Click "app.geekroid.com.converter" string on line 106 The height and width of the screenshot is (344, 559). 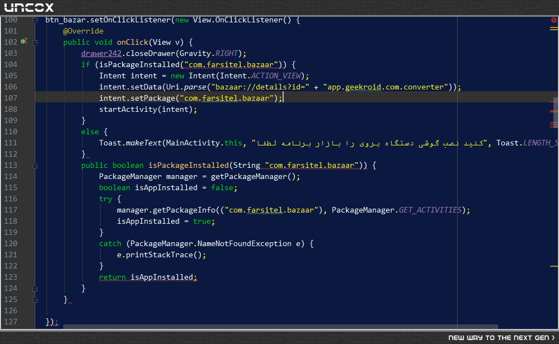[386, 87]
